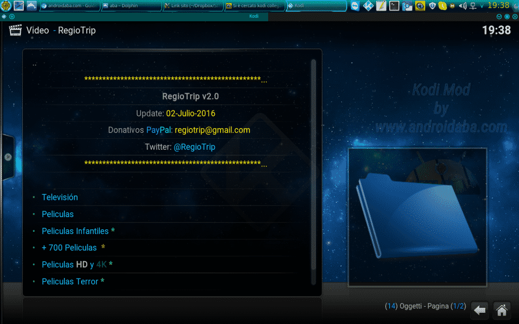519x324 pixels.
Task: Click the Kodi diamond tray icon
Action: [368, 6]
